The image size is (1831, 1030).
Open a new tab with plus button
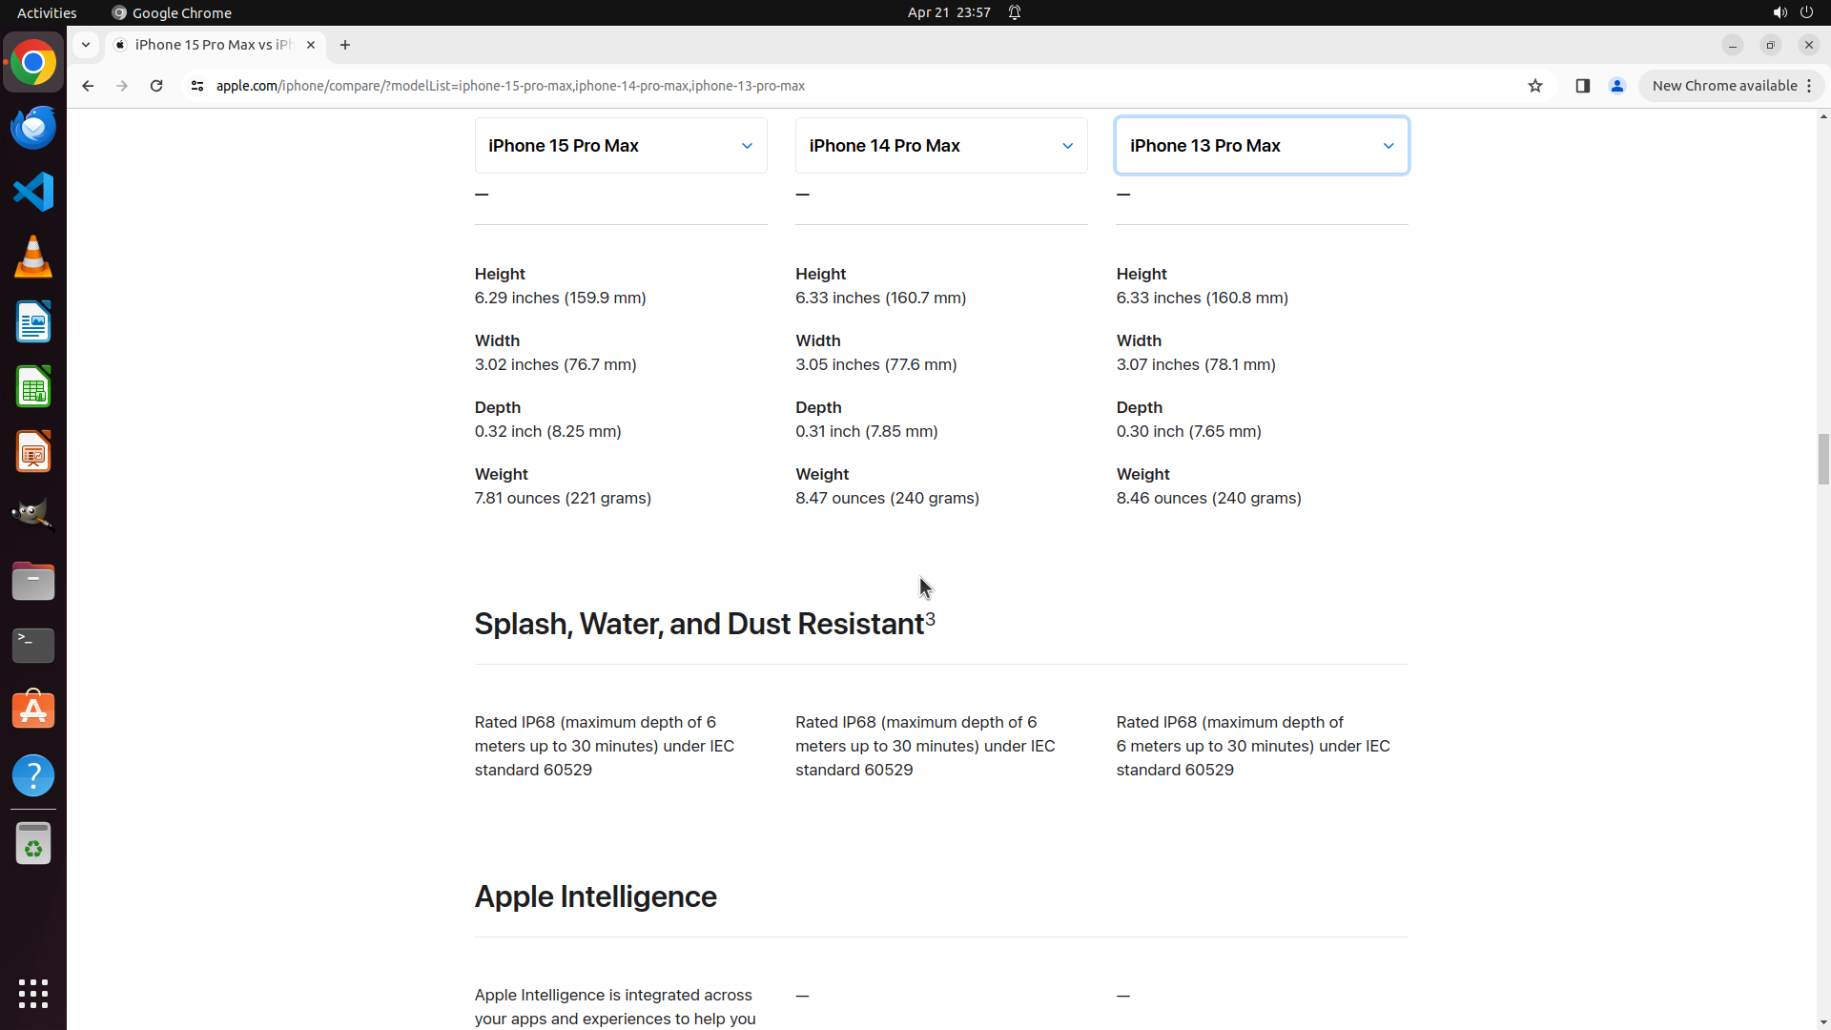[x=345, y=45]
